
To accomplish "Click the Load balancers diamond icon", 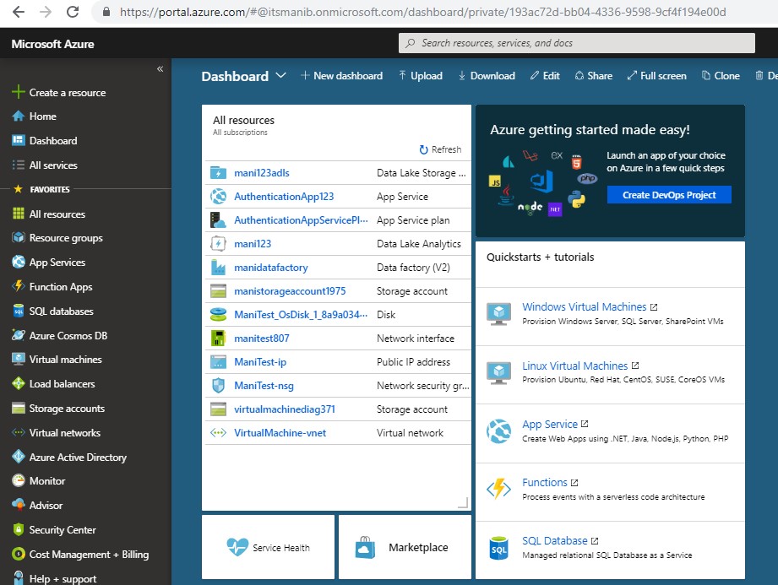I will (19, 383).
